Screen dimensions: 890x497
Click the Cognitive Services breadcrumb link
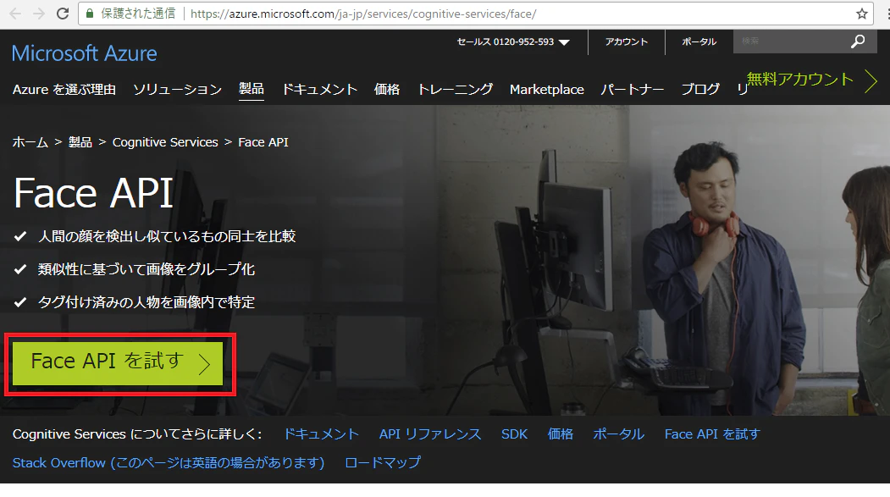point(165,142)
